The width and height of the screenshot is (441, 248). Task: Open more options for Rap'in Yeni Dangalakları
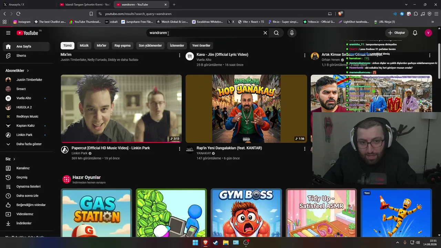(x=305, y=149)
